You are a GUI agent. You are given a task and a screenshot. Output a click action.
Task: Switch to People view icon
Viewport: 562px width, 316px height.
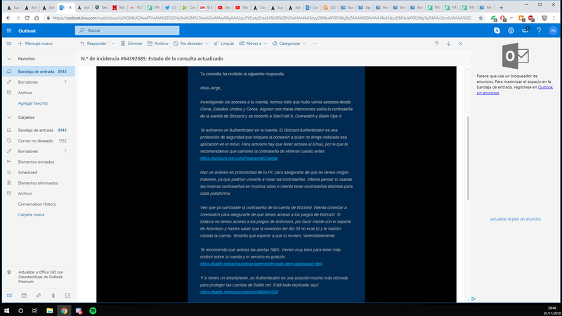click(x=39, y=296)
